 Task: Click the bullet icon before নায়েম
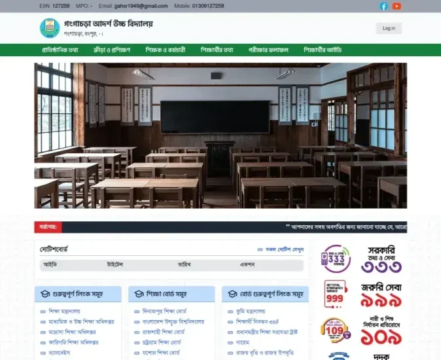pyautogui.click(x=230, y=343)
